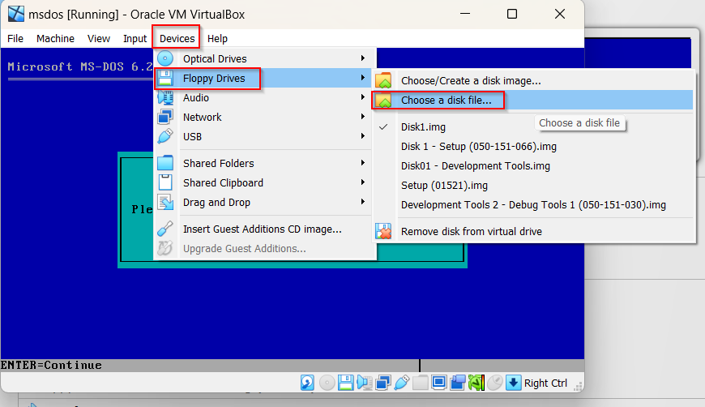This screenshot has height=407, width=705.
Task: Click Insert Guest Additions CD image...
Action: (262, 229)
